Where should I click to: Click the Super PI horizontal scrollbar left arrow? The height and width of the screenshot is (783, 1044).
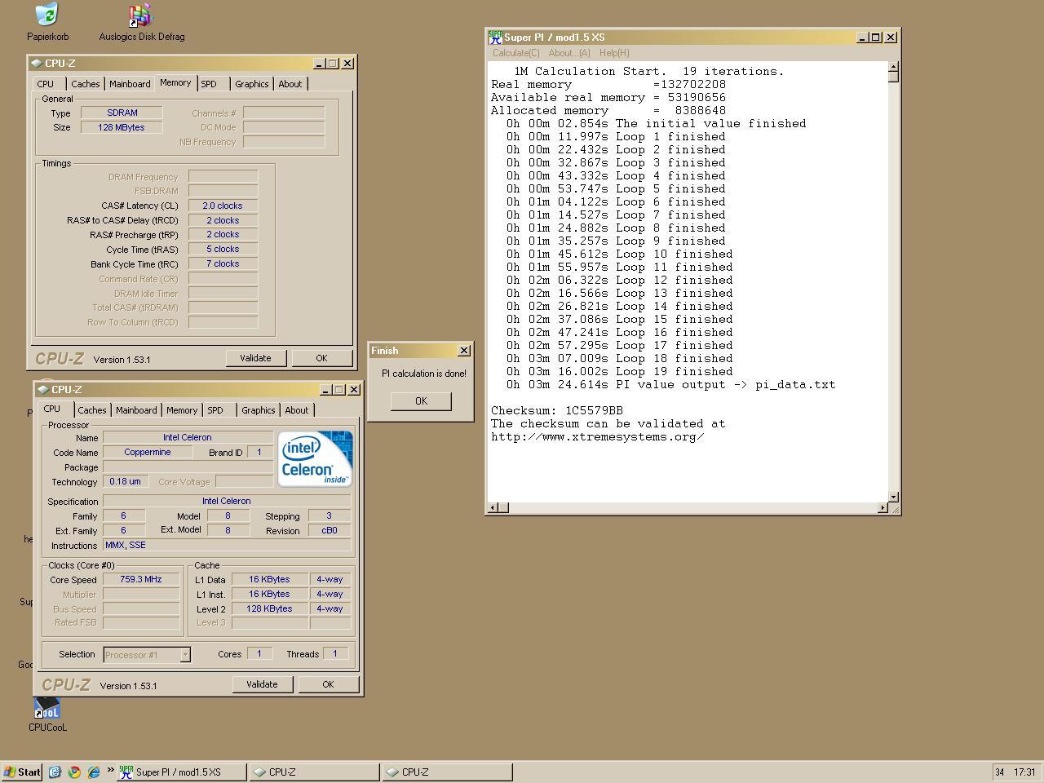(x=492, y=508)
